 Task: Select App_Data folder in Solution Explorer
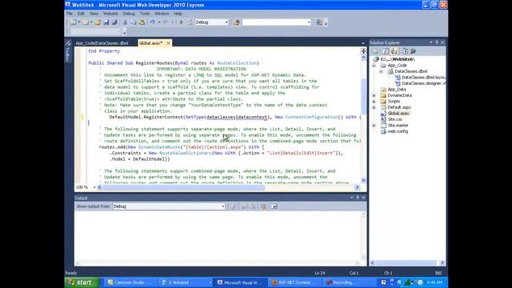(397, 90)
